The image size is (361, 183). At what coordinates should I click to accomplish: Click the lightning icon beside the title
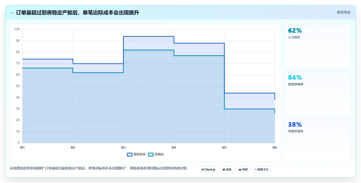tap(12, 13)
